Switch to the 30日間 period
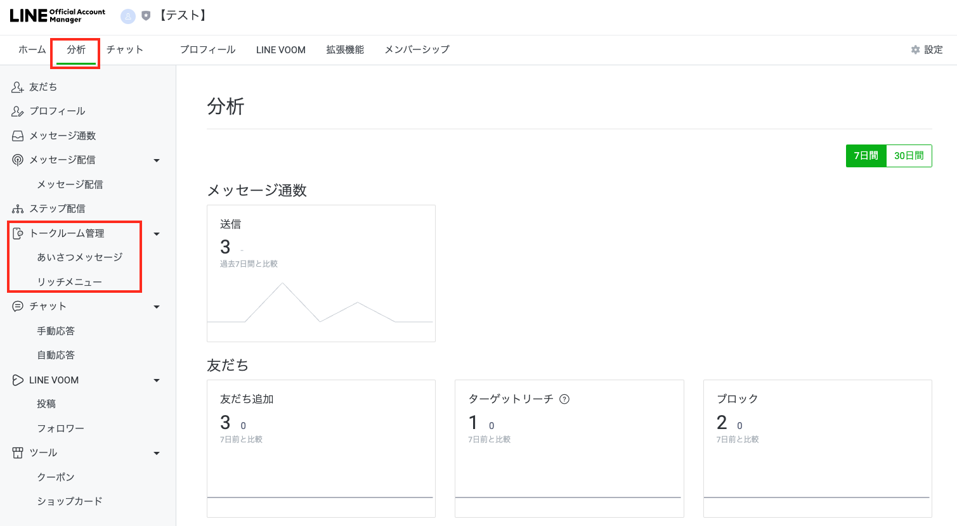The width and height of the screenshot is (957, 526). [909, 156]
